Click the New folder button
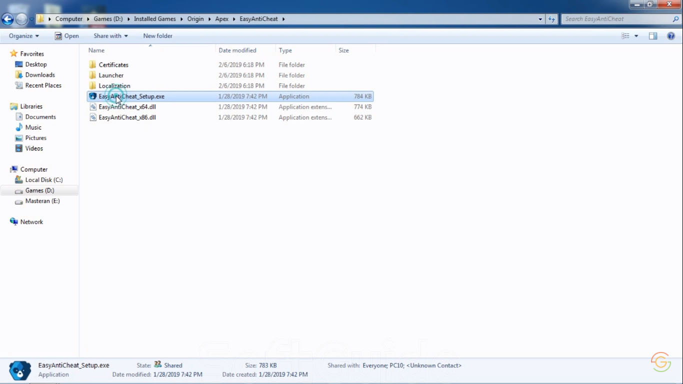This screenshot has width=683, height=384. click(157, 36)
